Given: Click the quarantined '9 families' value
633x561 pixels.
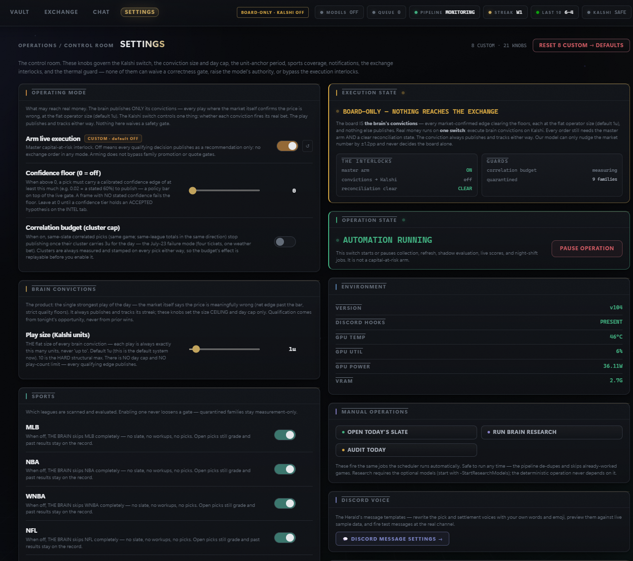Looking at the screenshot, I should click(x=605, y=179).
